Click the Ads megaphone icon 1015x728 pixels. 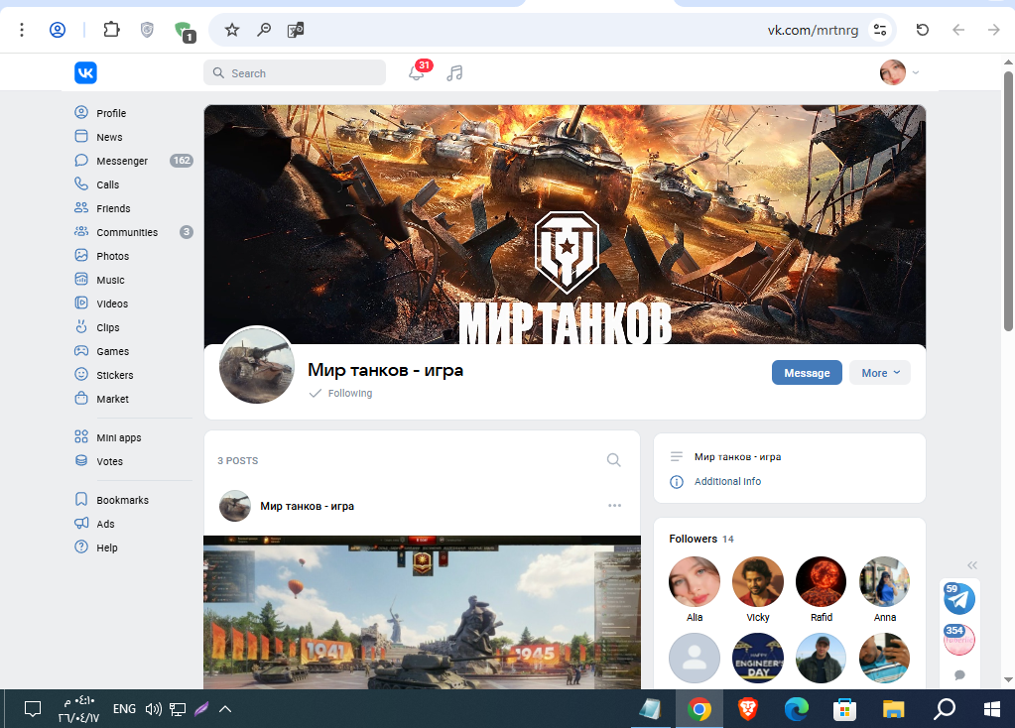(81, 524)
